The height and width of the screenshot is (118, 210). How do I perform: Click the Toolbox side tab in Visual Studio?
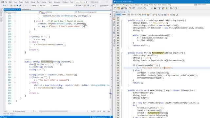[2, 20]
